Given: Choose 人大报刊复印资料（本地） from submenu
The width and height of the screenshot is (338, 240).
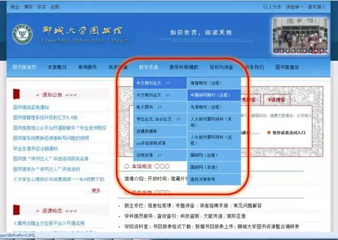Looking at the screenshot, I should click(214, 122).
